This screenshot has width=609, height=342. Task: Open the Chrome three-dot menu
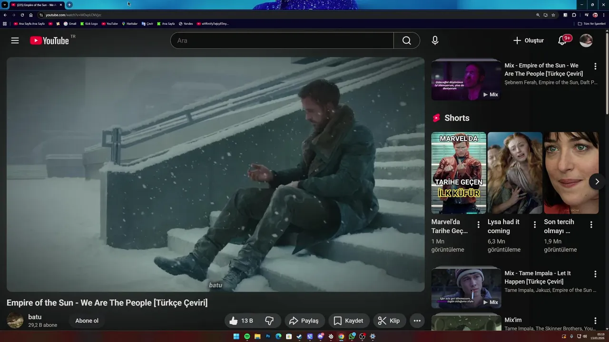(x=604, y=15)
